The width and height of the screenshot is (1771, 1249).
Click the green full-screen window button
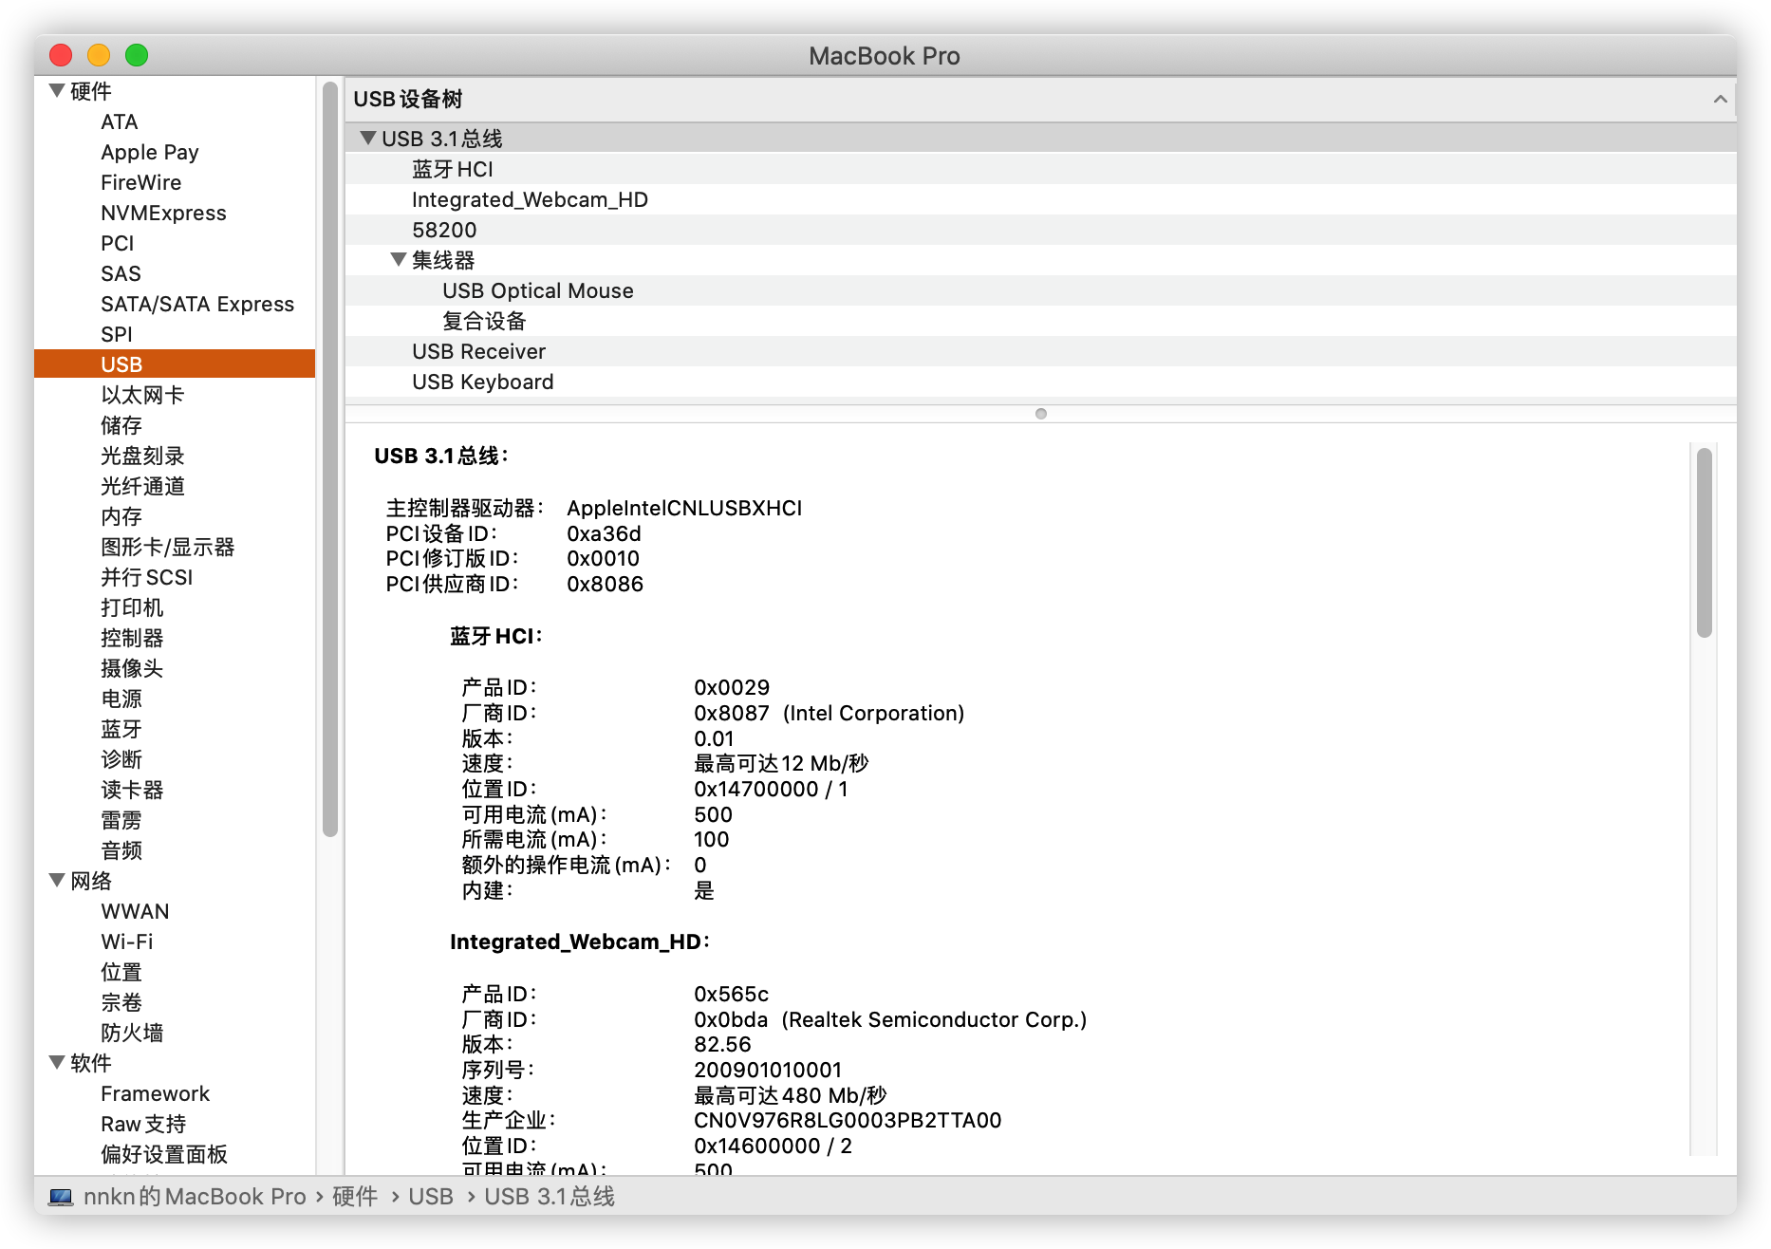click(x=137, y=55)
